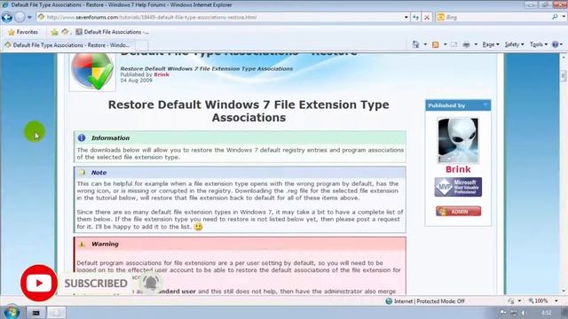Open the Favorites center button
Image resolution: width=568 pixels, height=319 pixels.
coord(23,32)
